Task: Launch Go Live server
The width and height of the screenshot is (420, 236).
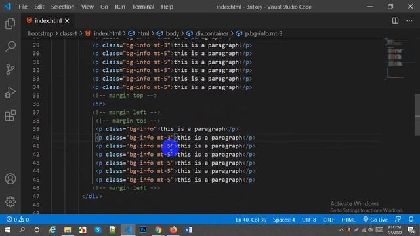Action: pyautogui.click(x=375, y=220)
